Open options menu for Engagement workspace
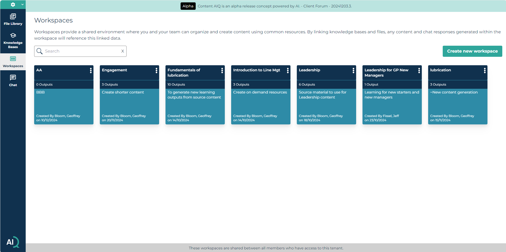 click(156, 71)
